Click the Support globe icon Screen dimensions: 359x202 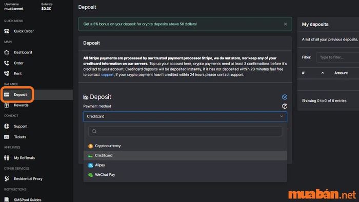point(7,126)
